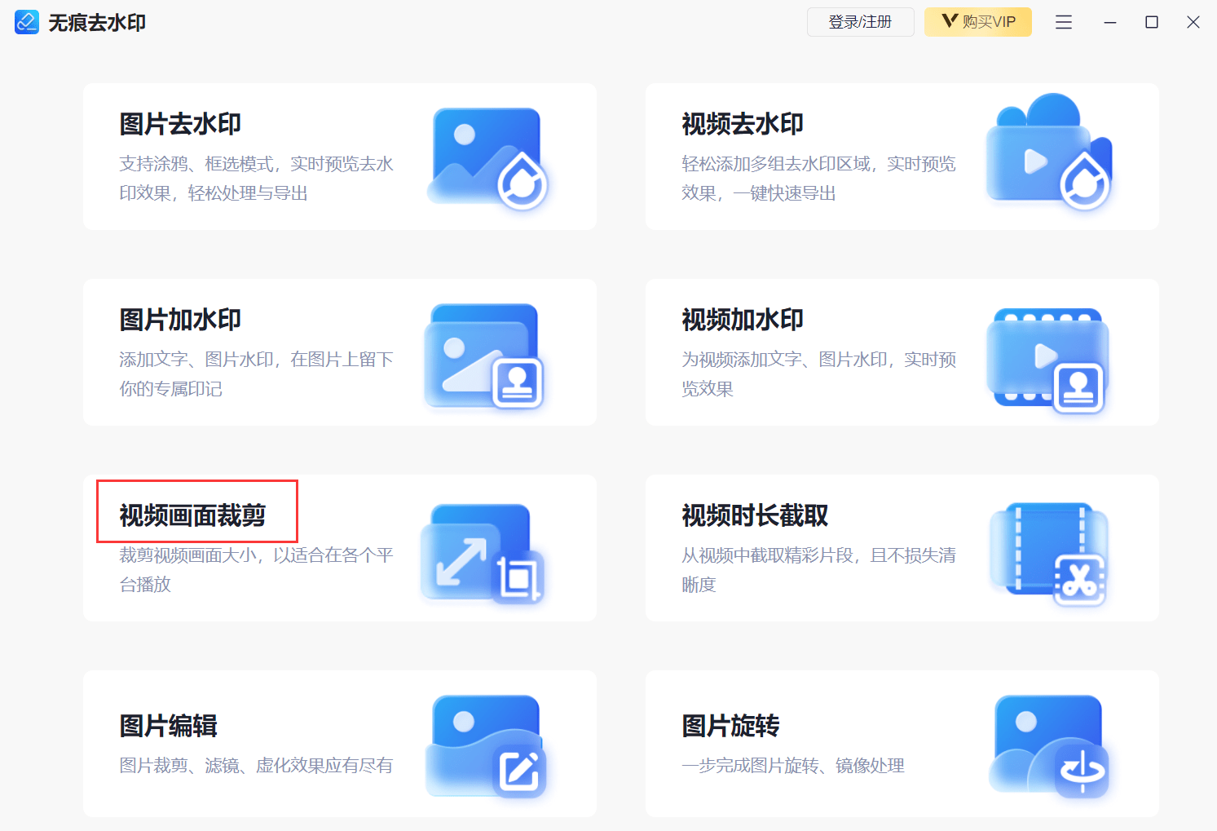Click the 登录/注册 button
The height and width of the screenshot is (831, 1217).
861,22
